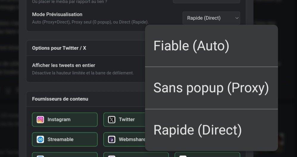Viewport: 297px width, 157px height.
Task: Click the partially visible provider button below Streamable
Action: coord(65,155)
